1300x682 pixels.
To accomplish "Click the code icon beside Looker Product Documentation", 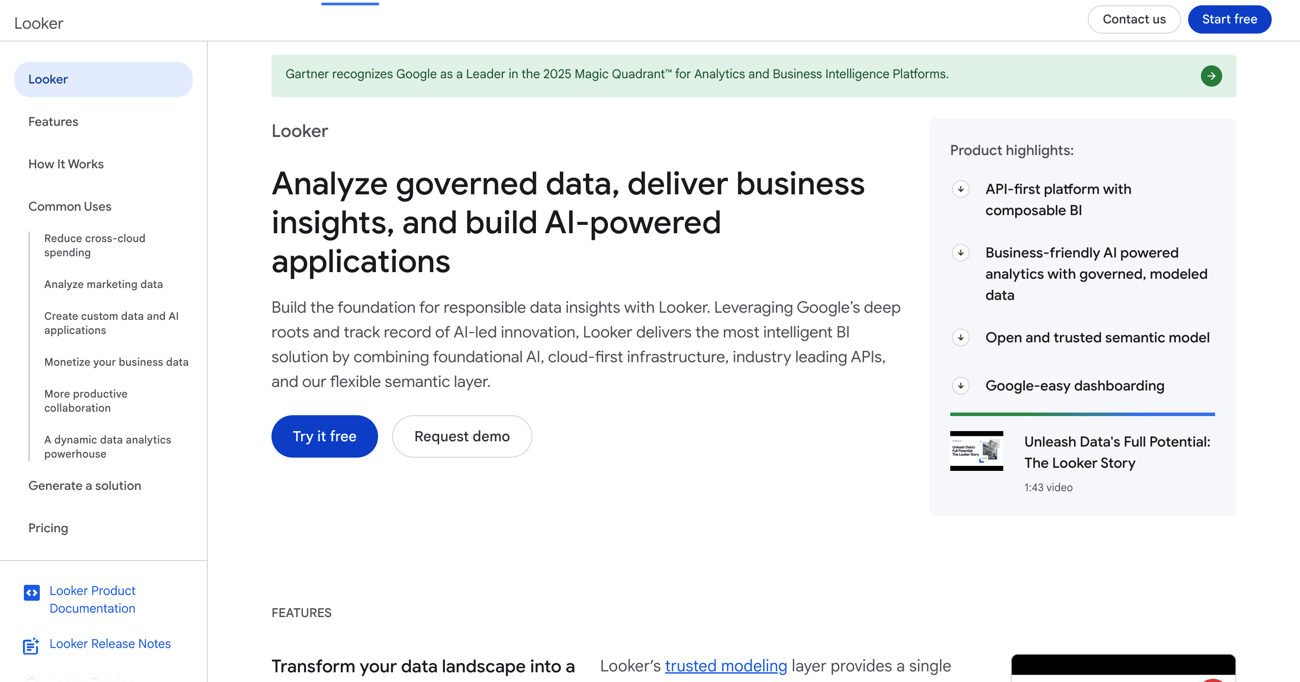I will click(x=31, y=593).
